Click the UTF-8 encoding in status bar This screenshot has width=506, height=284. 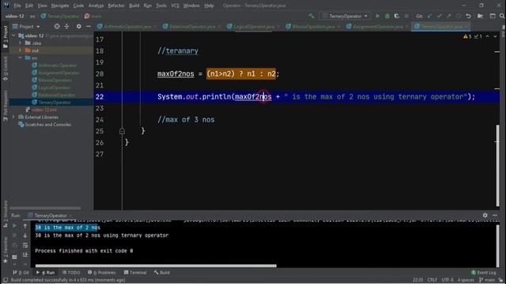tap(447, 280)
